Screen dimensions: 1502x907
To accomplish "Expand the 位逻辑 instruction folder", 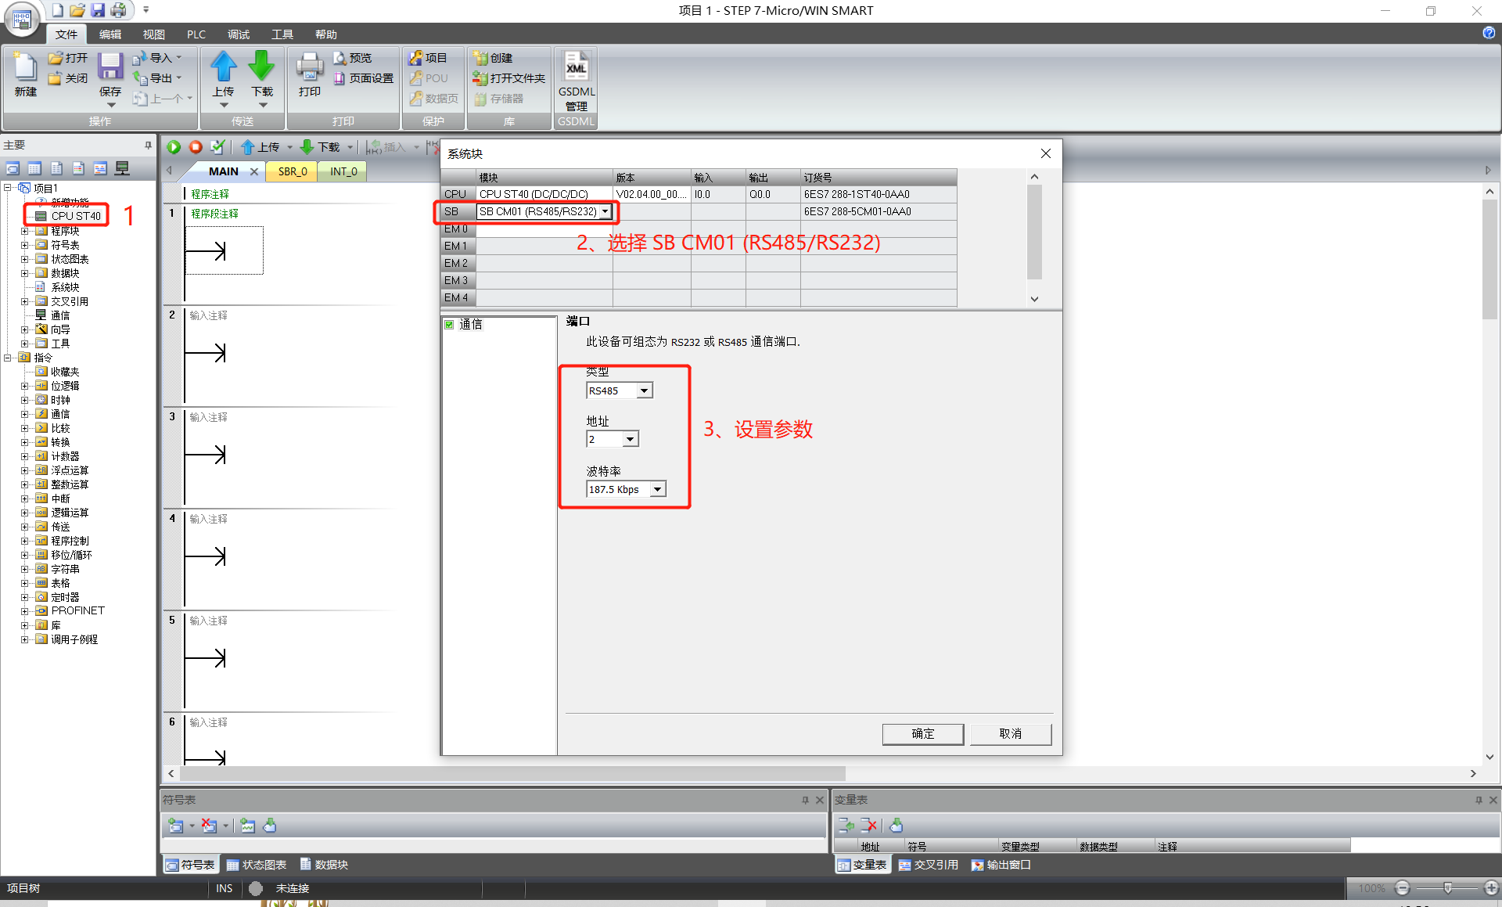I will pos(24,386).
